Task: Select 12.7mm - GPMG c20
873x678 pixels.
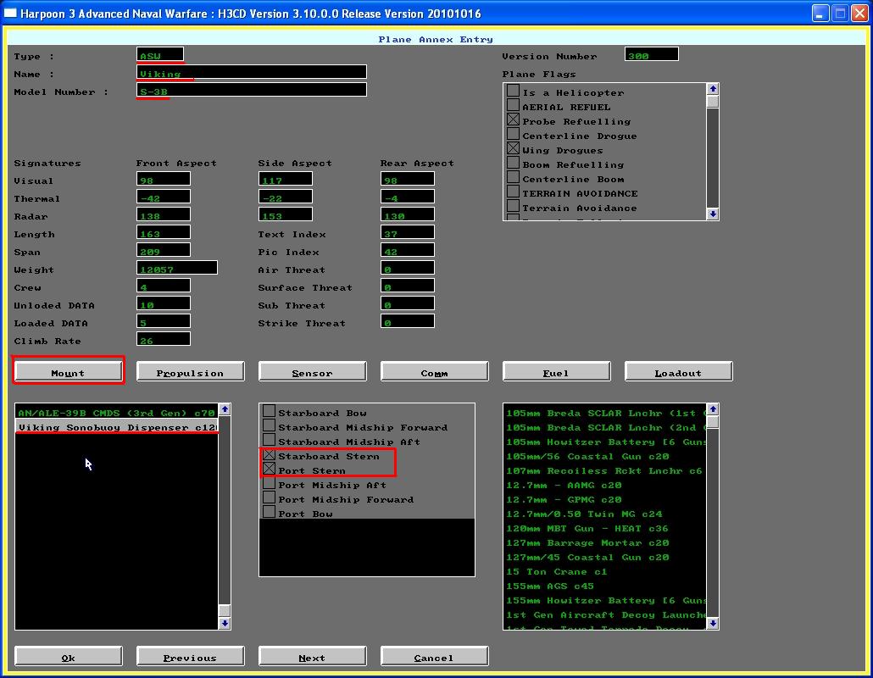Action: (x=605, y=499)
